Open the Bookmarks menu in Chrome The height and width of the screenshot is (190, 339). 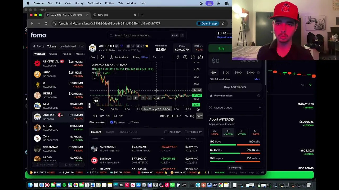94,3
